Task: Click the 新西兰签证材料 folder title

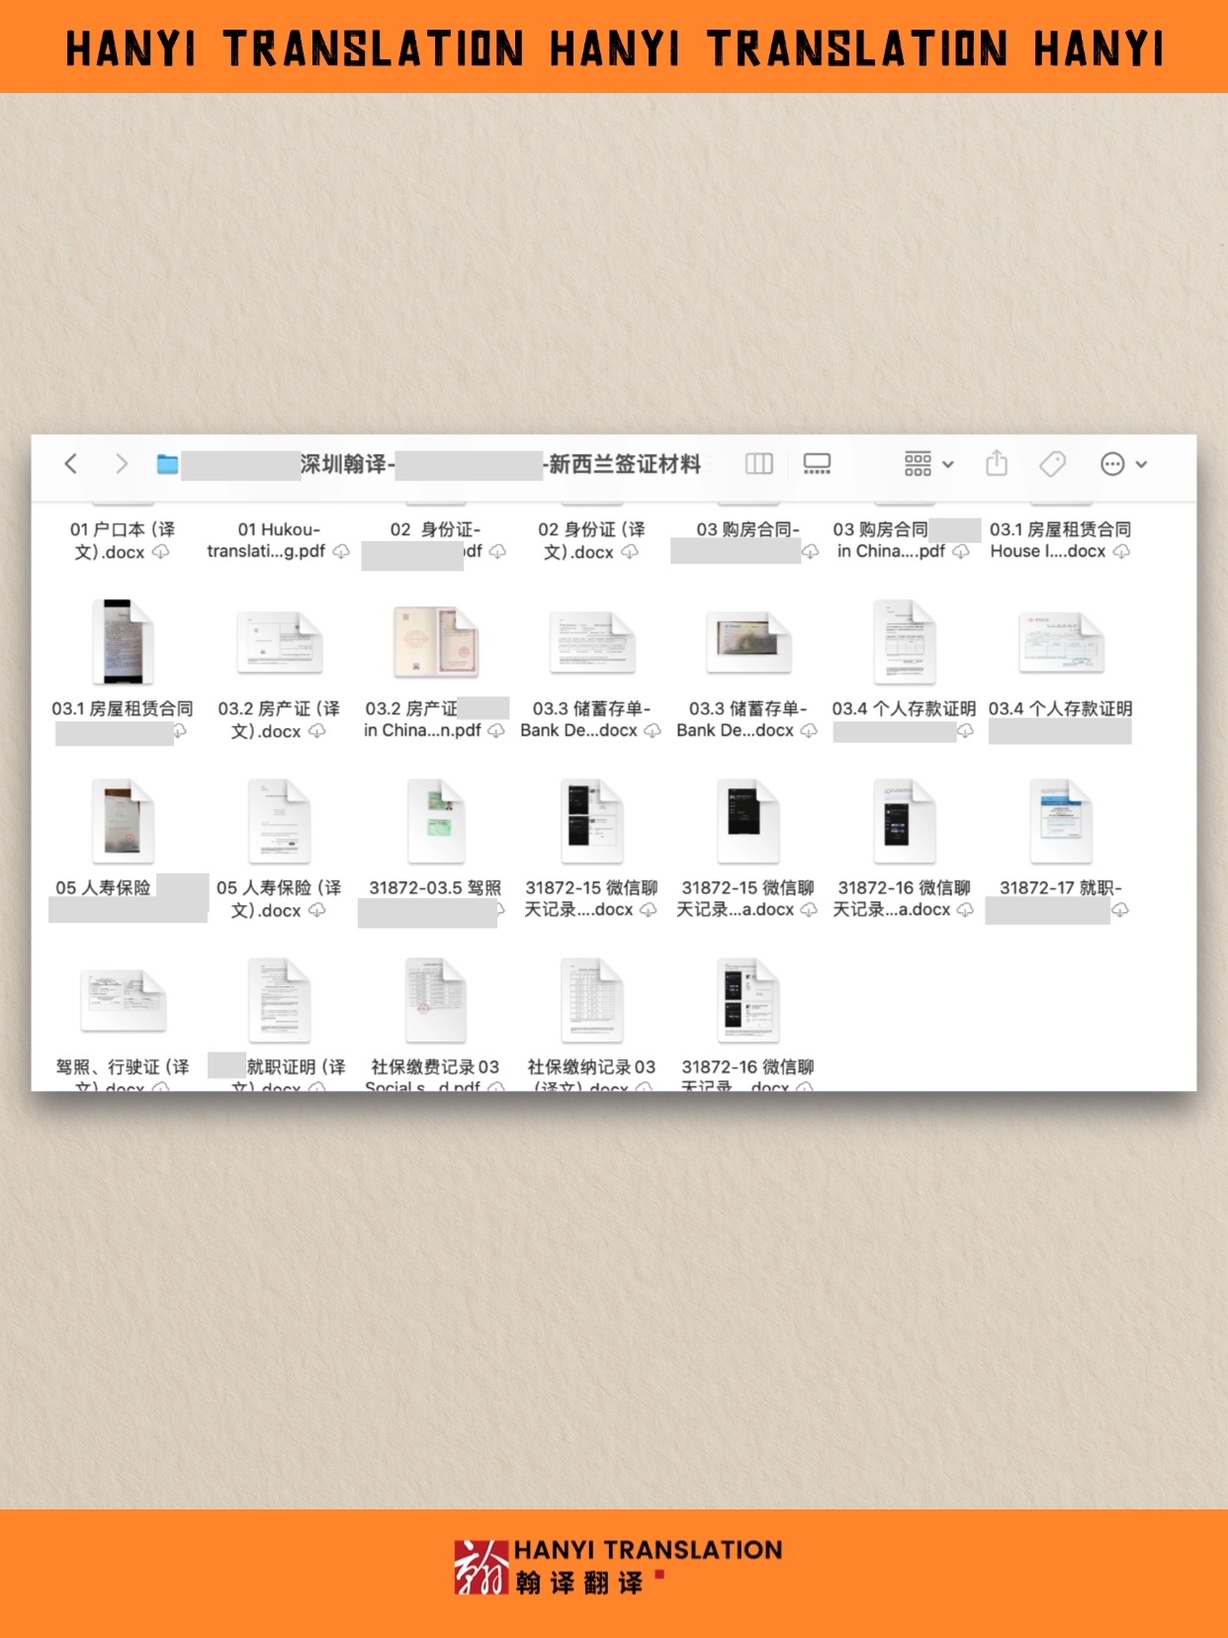Action: [625, 464]
